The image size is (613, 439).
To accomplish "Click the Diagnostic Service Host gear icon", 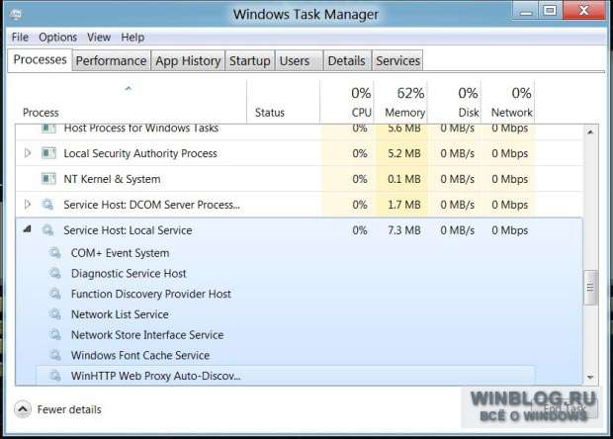I will pyautogui.click(x=55, y=273).
